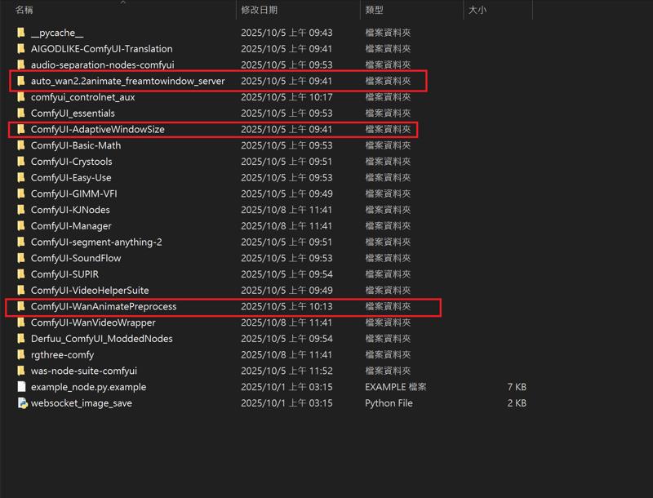Click the ComfyUI-Easy-Use folder icon
The height and width of the screenshot is (498, 653).
click(21, 177)
